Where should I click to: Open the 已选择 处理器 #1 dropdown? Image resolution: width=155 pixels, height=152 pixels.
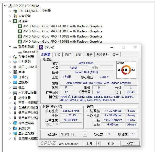coord(85,134)
